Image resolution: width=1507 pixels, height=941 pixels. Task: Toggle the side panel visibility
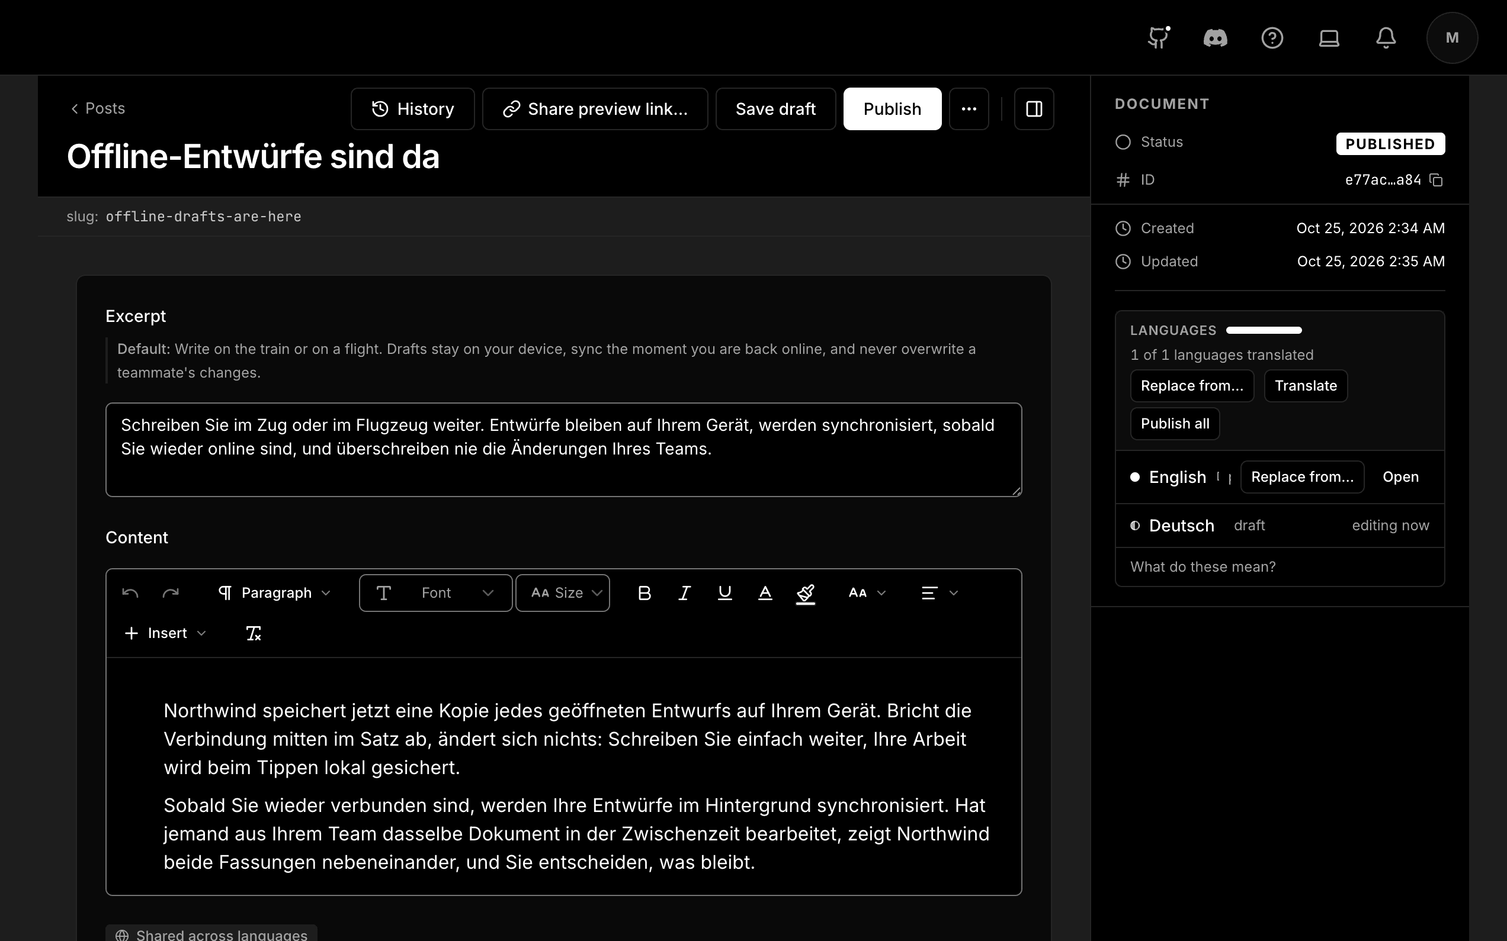(1034, 109)
